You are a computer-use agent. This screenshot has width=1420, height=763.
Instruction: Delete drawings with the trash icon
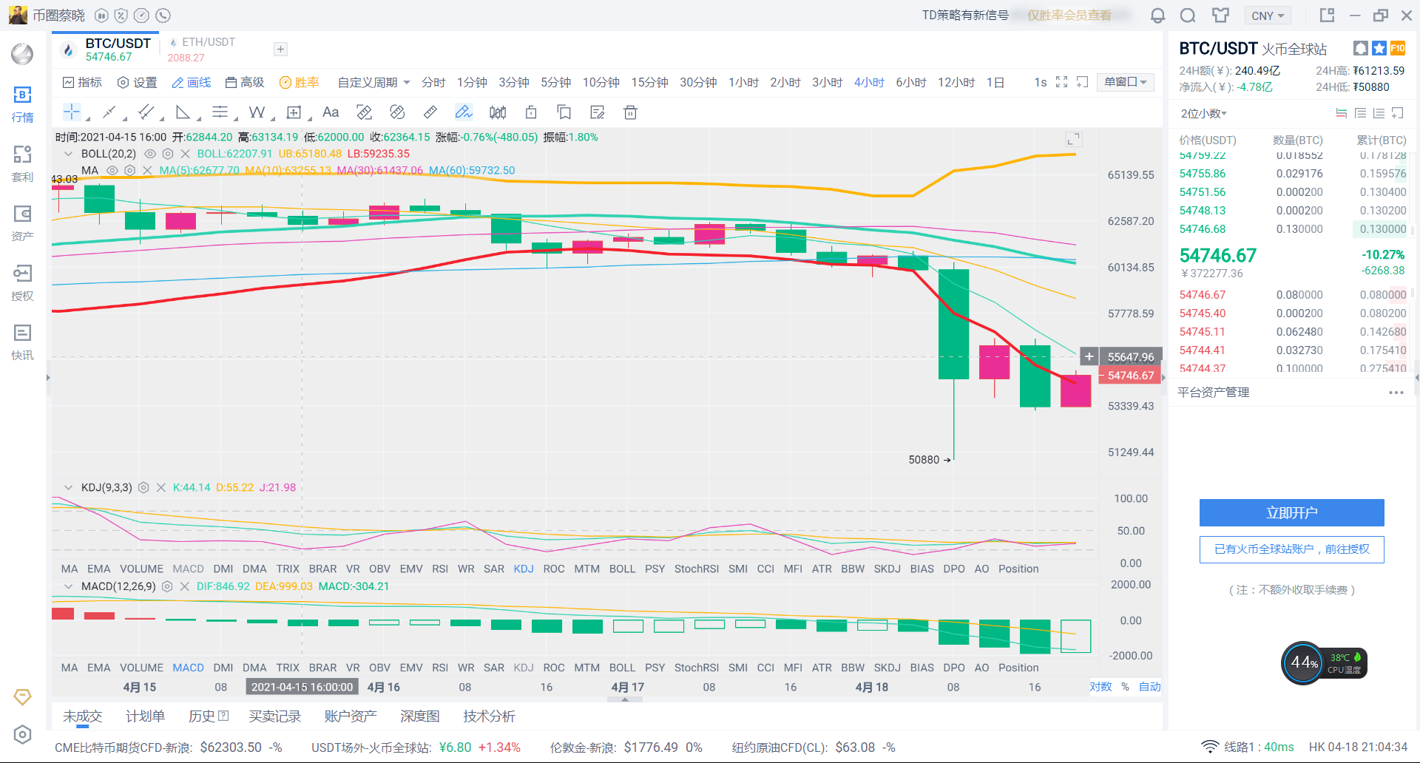630,112
